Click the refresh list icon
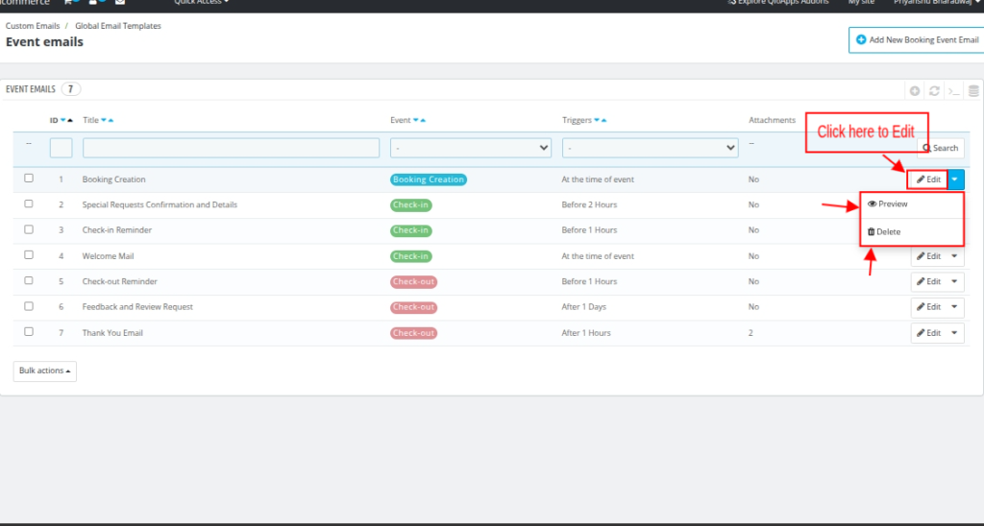The height and width of the screenshot is (526, 984). click(x=934, y=91)
